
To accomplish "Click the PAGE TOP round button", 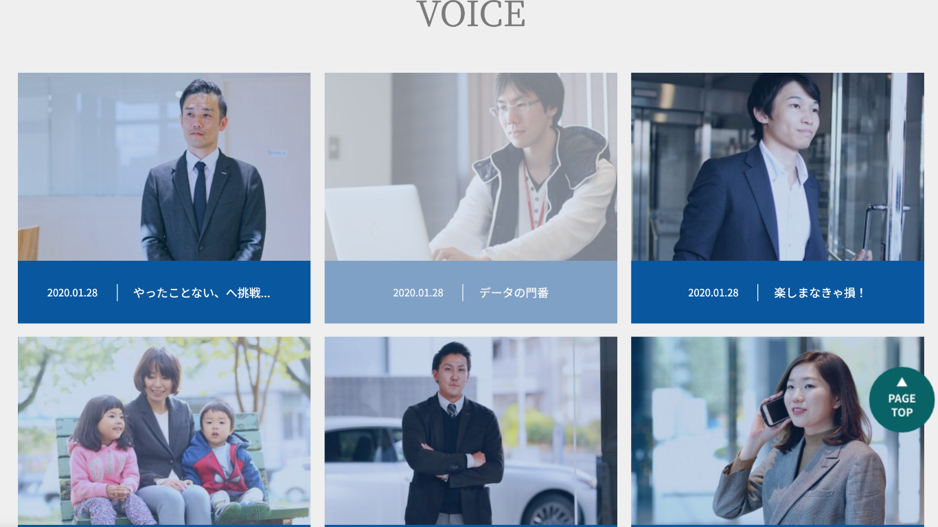I will pos(902,399).
